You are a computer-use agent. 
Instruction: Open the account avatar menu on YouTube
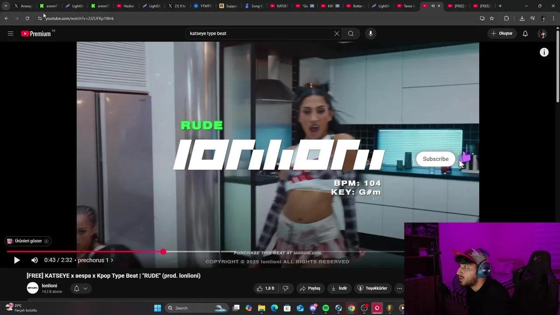(x=542, y=34)
